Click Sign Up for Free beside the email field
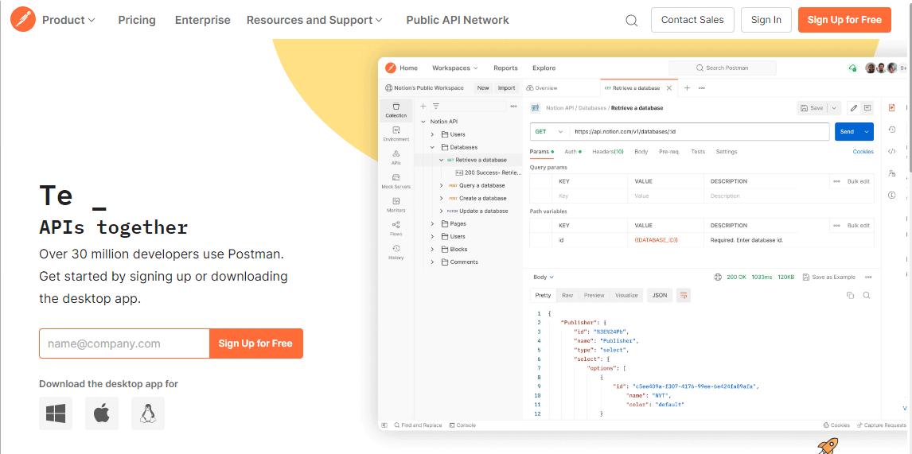 click(256, 343)
